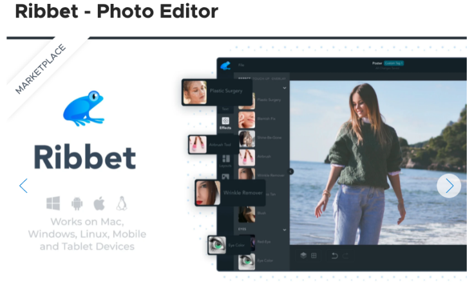Click the 'Poster' title text
The width and height of the screenshot is (474, 285).
(x=377, y=63)
